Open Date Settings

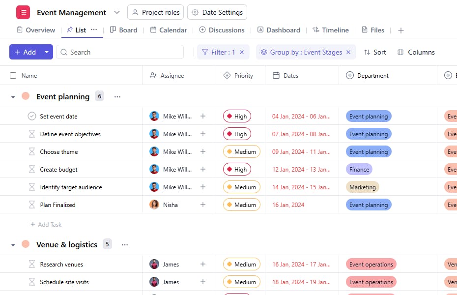217,12
